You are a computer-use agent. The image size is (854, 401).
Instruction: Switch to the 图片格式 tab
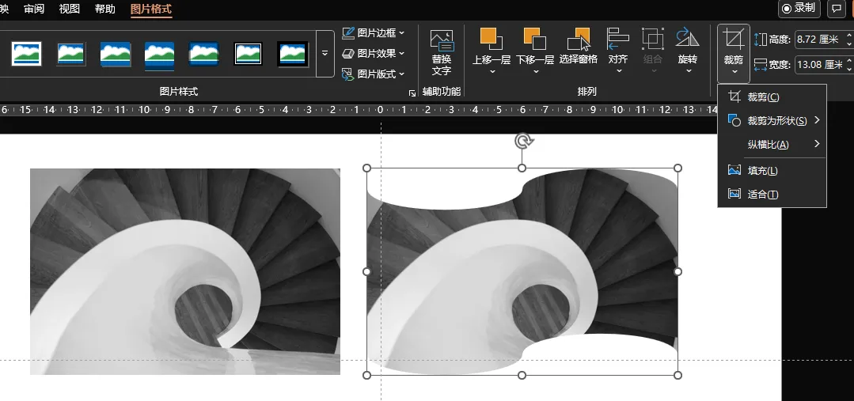[x=151, y=9]
